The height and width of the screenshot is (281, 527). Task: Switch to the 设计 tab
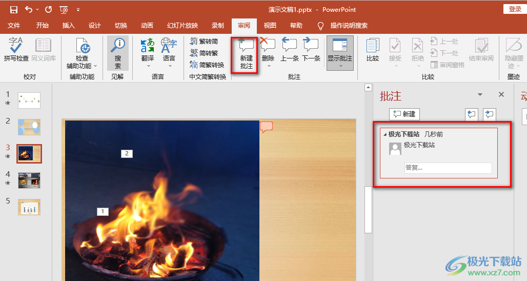click(95, 26)
